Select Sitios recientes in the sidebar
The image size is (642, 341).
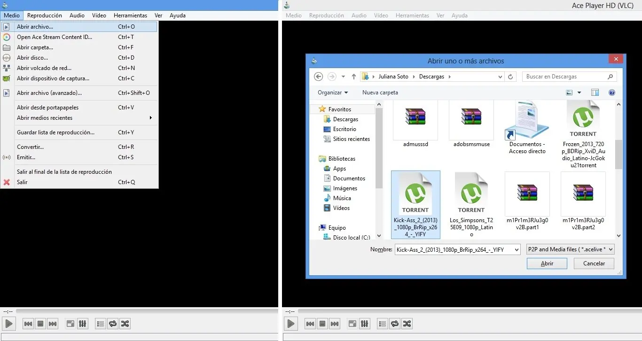point(351,139)
